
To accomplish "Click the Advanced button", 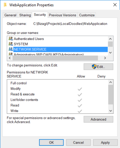I will click(x=98, y=119).
